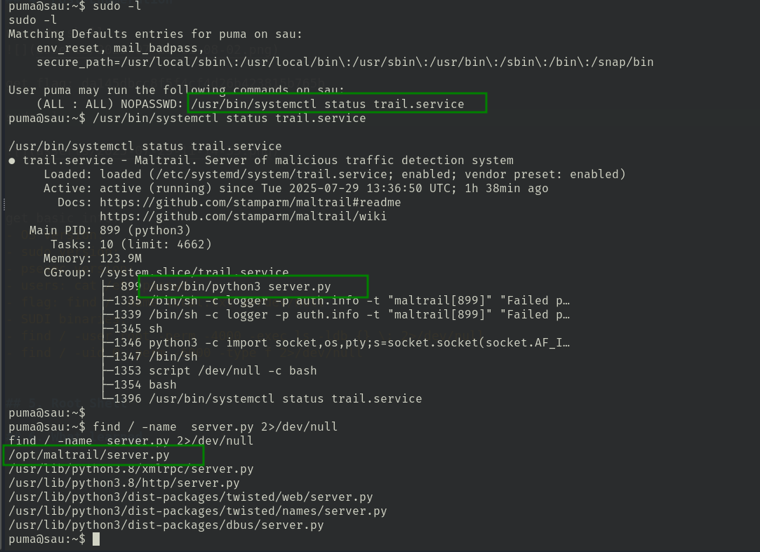Open the maltrail wiki GitHub link
Screen dimensions: 760x552
coord(243,216)
